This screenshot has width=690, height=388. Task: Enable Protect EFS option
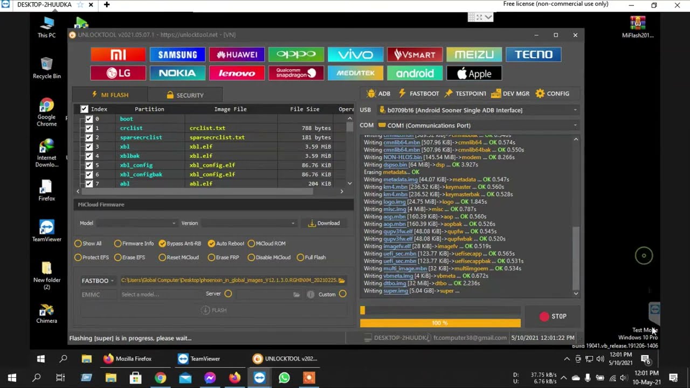point(92,258)
